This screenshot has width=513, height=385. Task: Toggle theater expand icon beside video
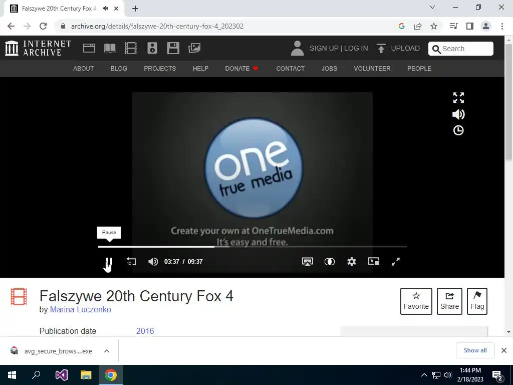coord(458,98)
